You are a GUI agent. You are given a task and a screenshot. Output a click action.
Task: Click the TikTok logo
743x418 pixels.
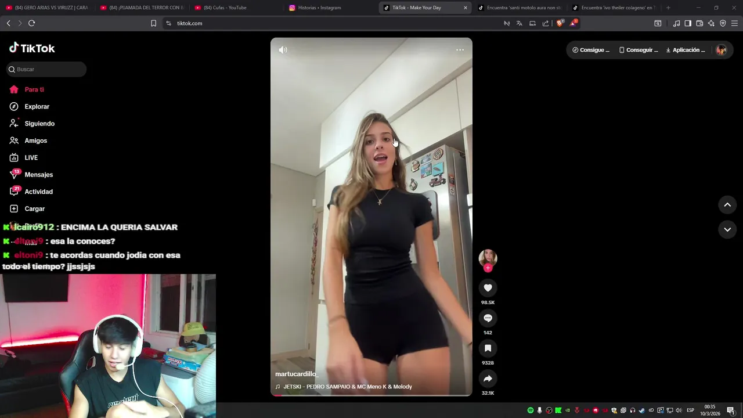click(32, 48)
